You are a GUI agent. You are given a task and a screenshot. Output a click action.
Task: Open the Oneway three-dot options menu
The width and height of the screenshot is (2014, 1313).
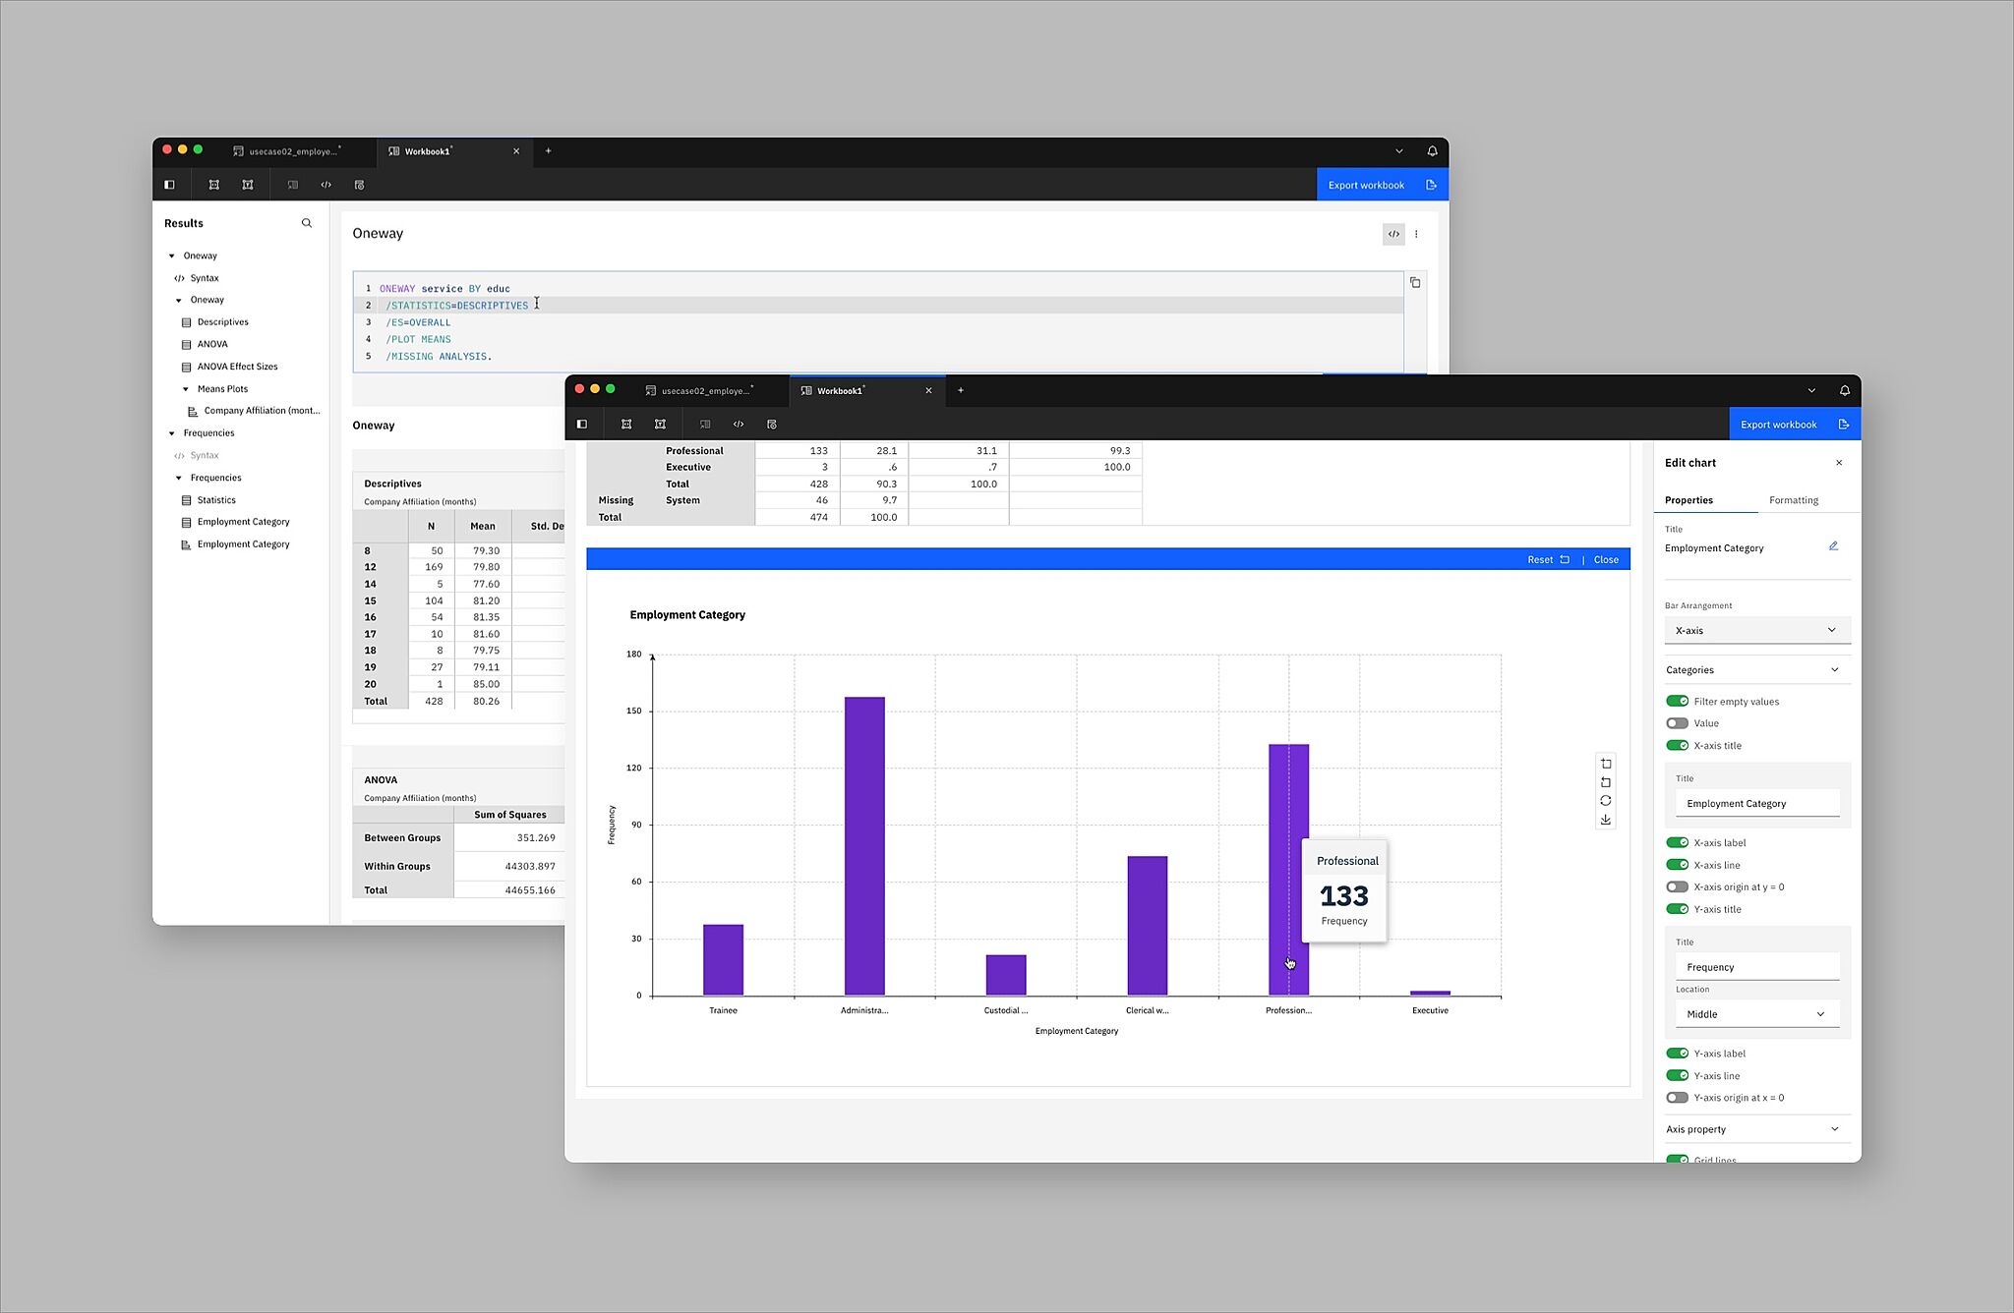[1416, 234]
